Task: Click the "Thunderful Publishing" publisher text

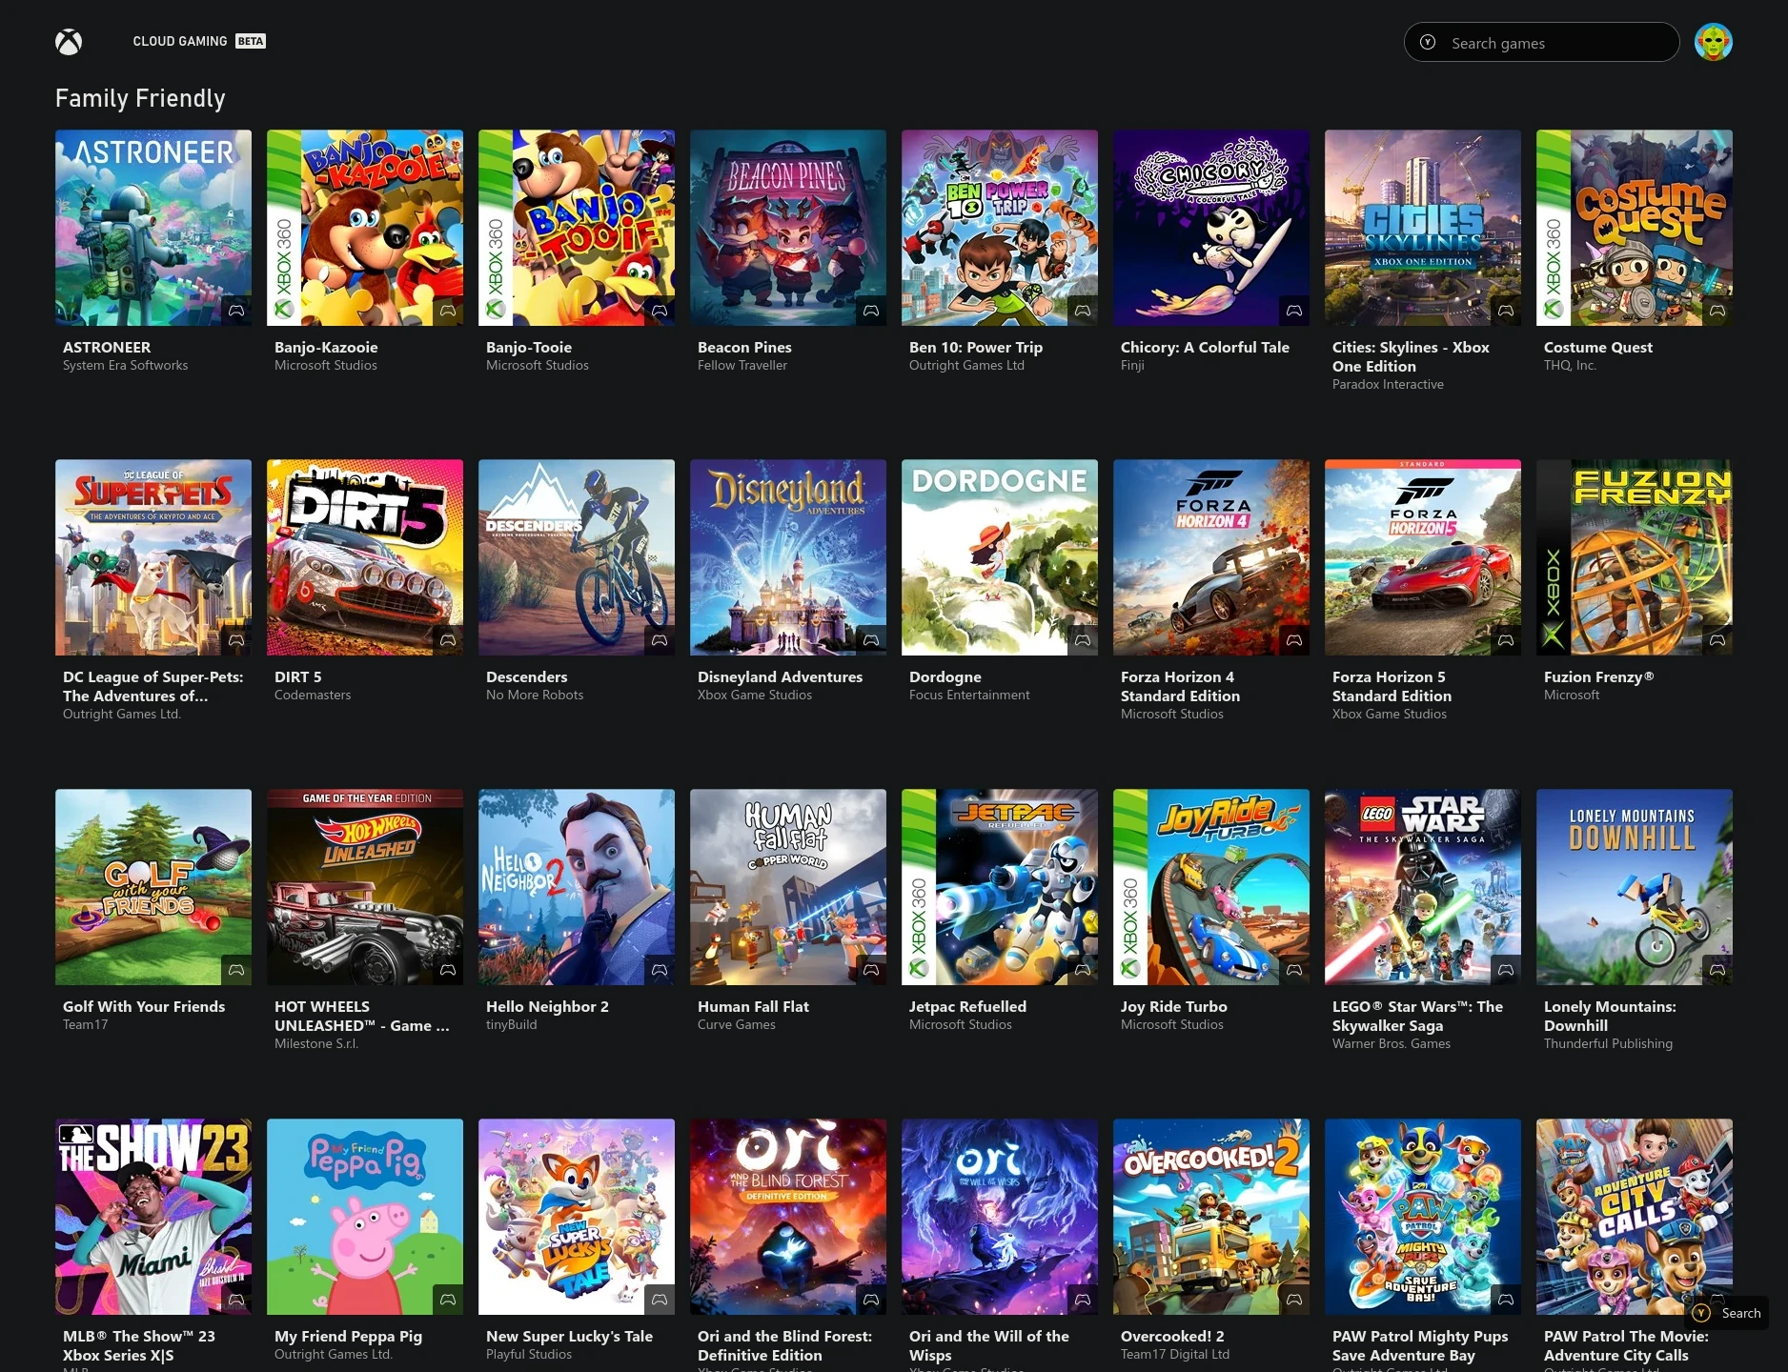Action: point(1608,1043)
